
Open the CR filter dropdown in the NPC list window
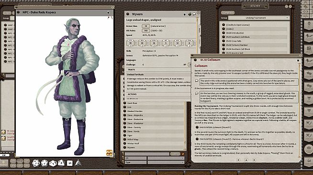pyautogui.click(x=166, y=158)
